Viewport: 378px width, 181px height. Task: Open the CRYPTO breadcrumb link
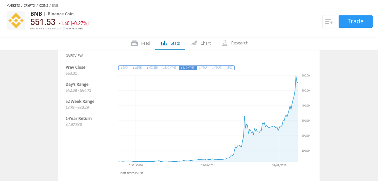tap(29, 5)
